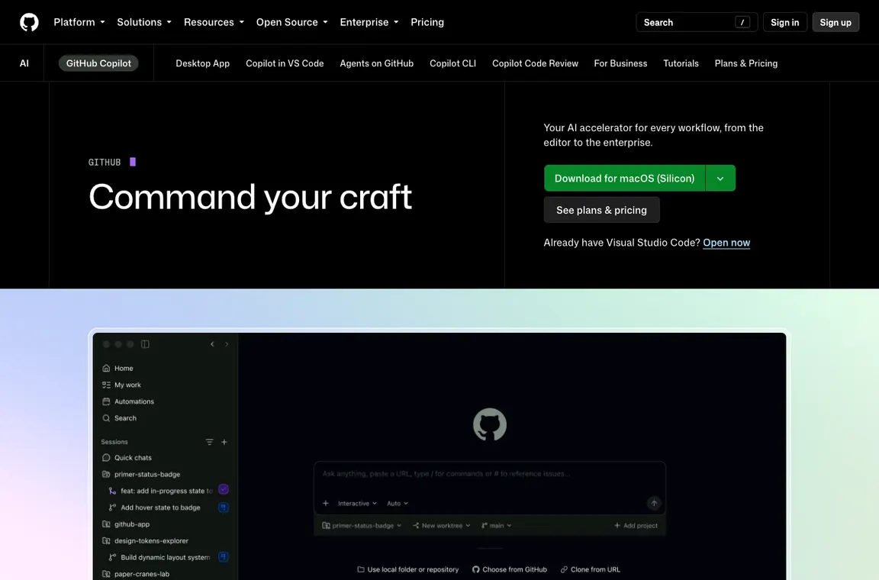Click Download for macOS (Silicon) button
The width and height of the screenshot is (879, 580).
tap(624, 179)
